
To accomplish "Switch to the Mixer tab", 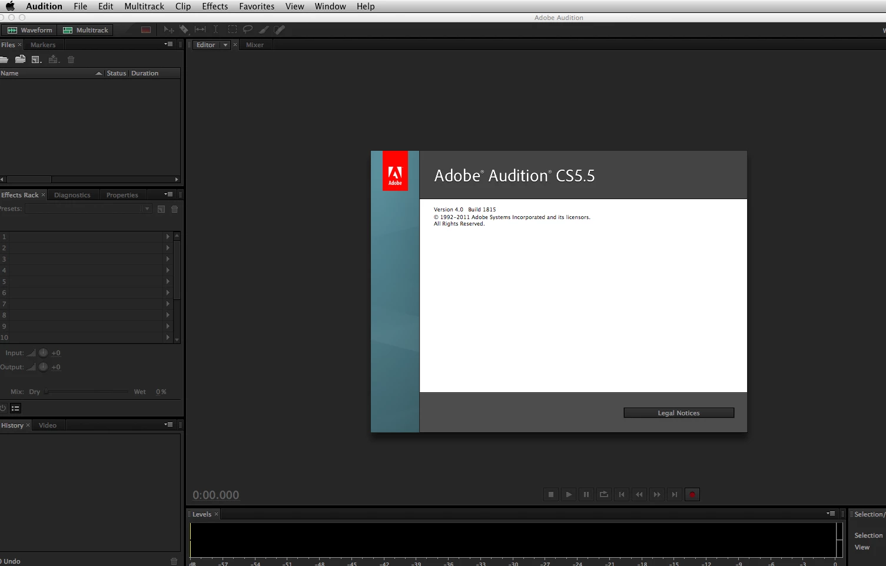I will pos(255,45).
